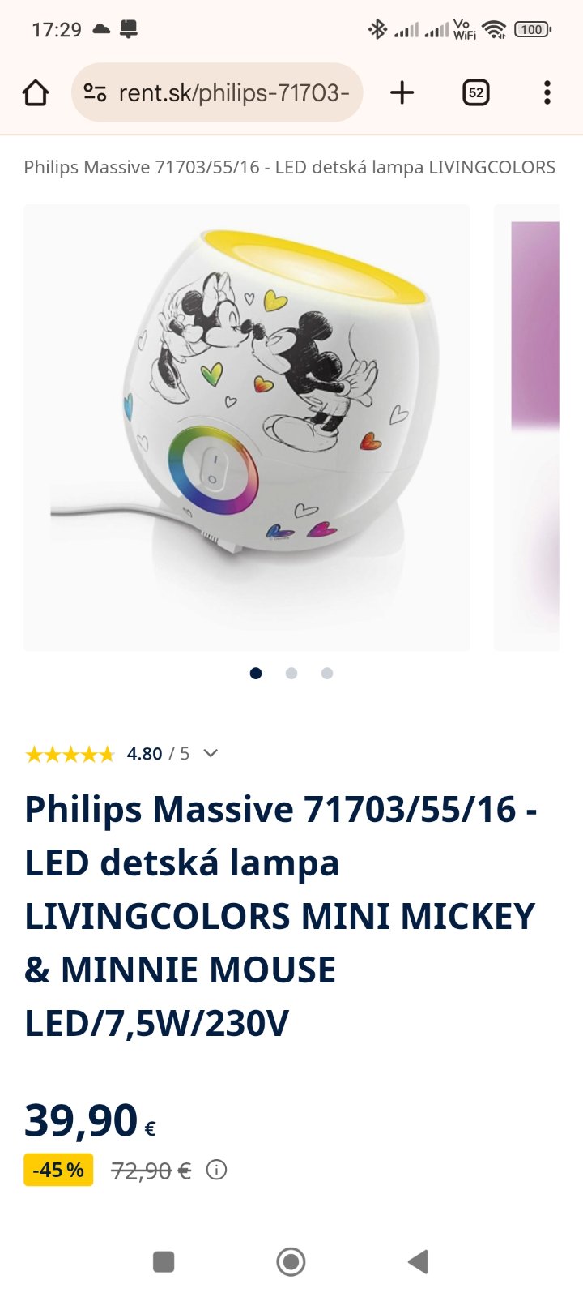Open a new tab with plus icon
The image size is (583, 1297).
tap(402, 92)
